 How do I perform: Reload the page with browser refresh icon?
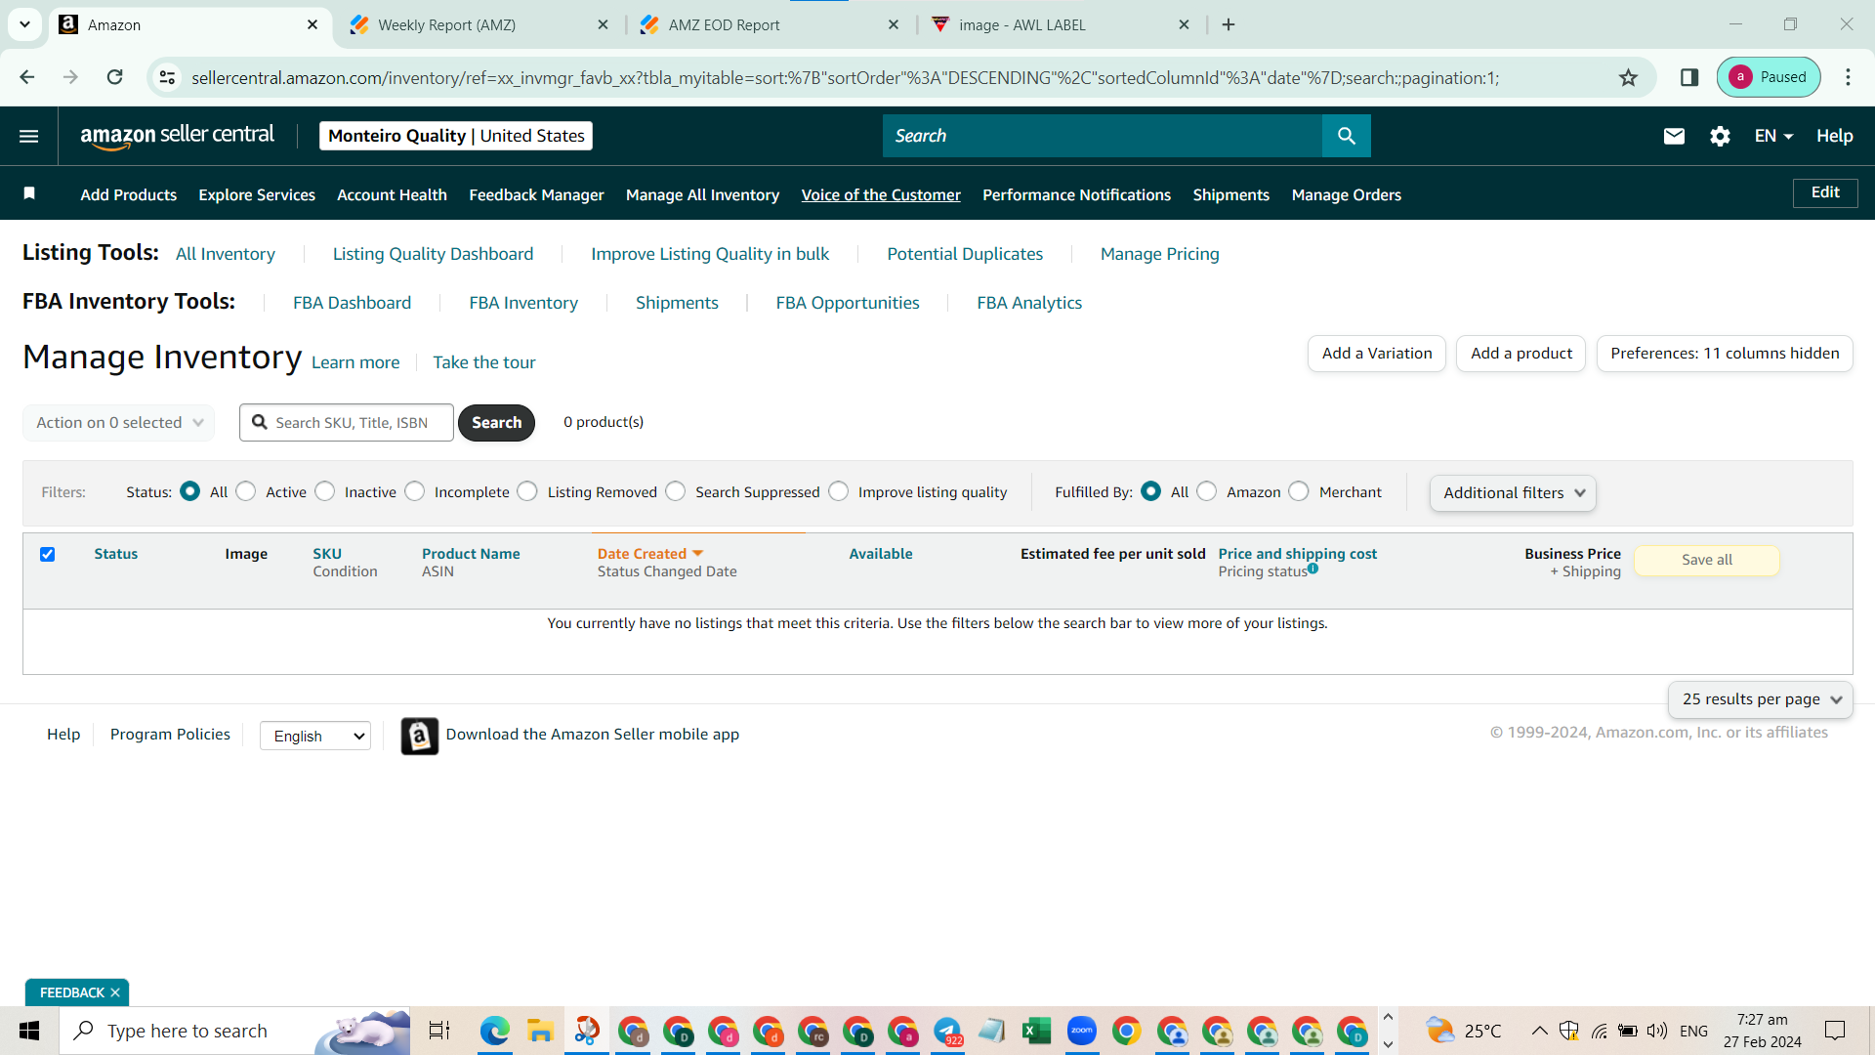pyautogui.click(x=115, y=77)
